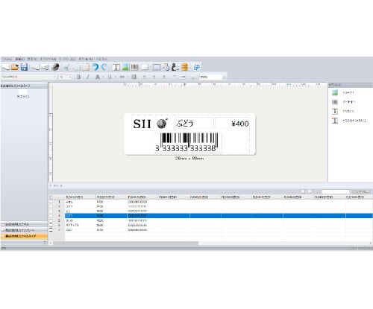The image size is (373, 309).
Task: Open a file using the folder icon
Action: coord(15,67)
